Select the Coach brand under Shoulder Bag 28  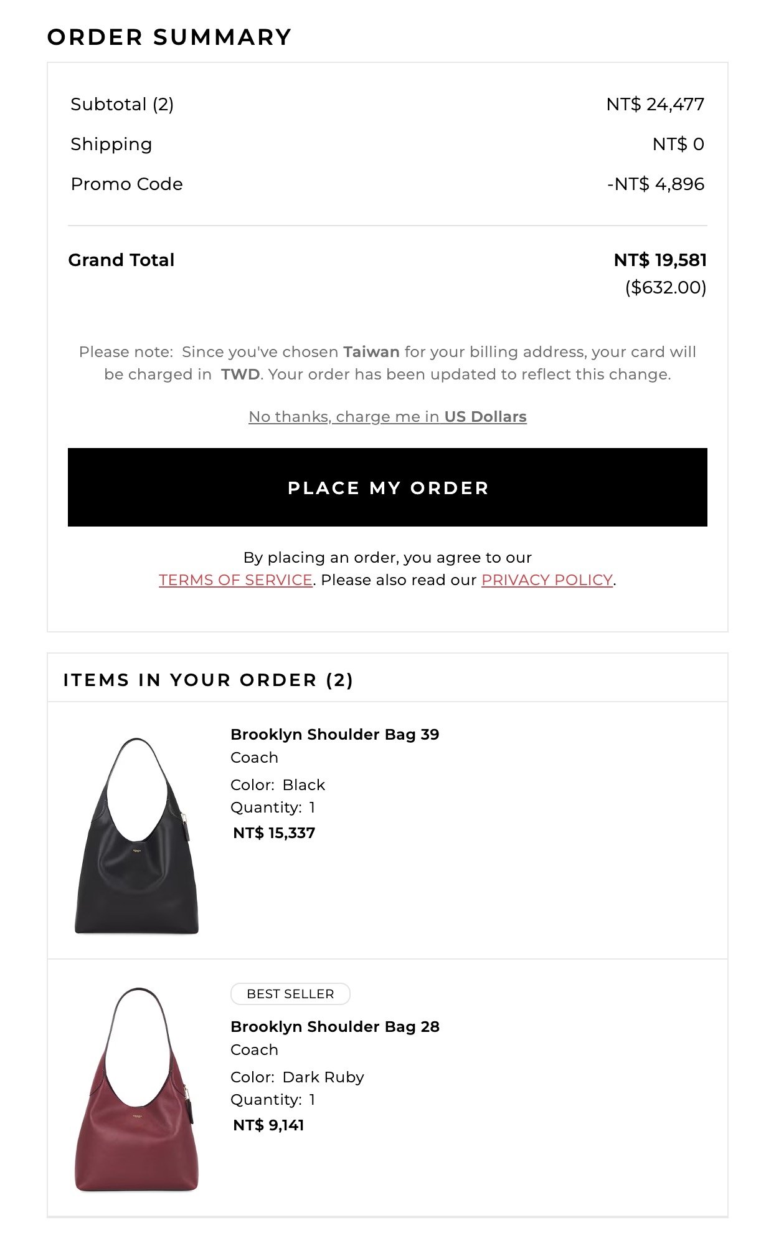(x=254, y=1050)
